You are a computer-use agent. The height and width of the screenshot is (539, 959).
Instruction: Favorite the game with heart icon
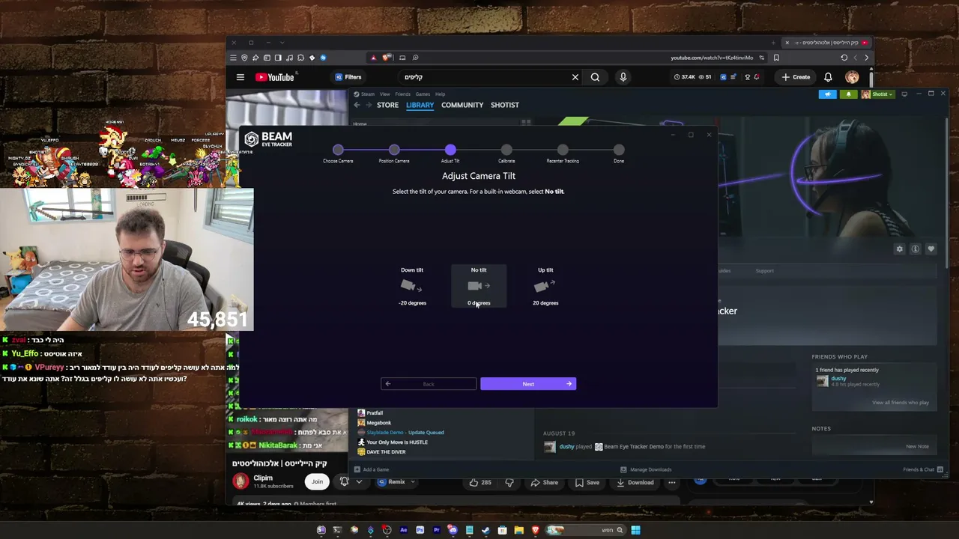(931, 249)
